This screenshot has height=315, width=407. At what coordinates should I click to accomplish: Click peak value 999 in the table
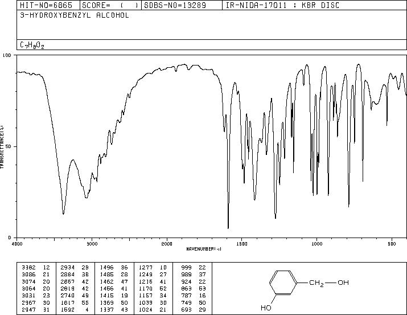coord(186,268)
